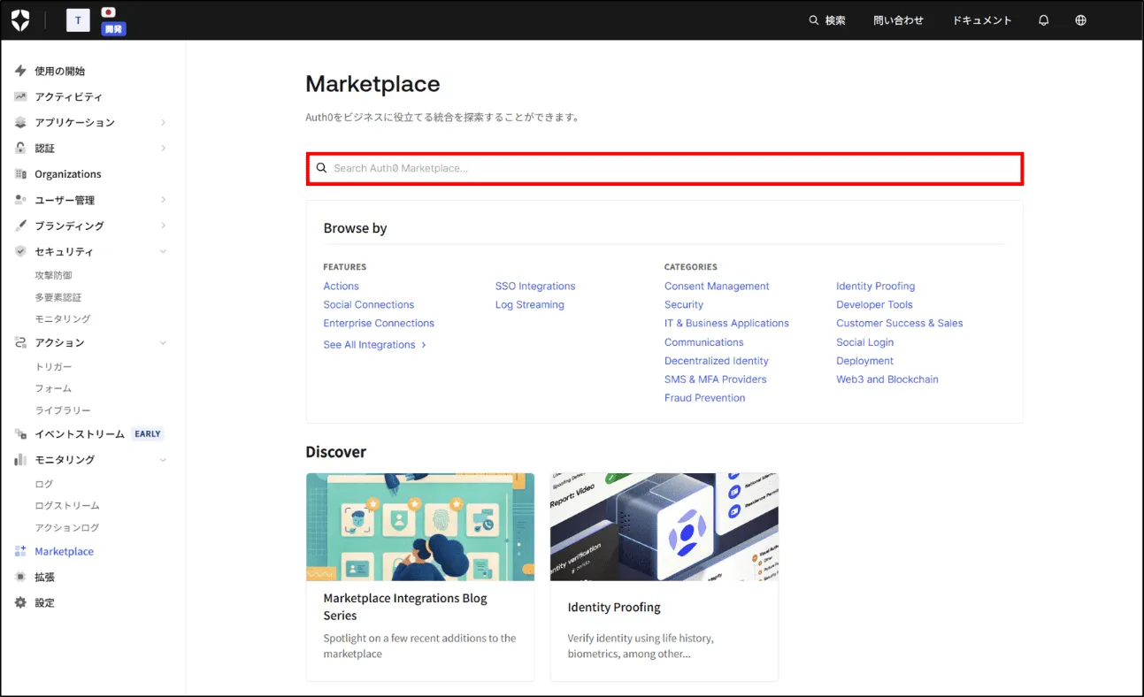
Task: Click the 使用の開始 lightning icon
Action: pos(20,71)
